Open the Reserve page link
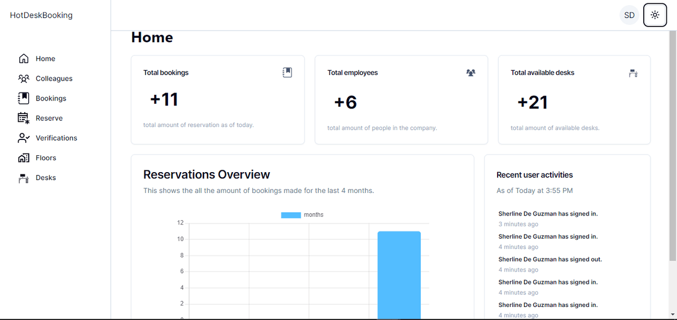Image resolution: width=677 pixels, height=320 pixels. pyautogui.click(x=49, y=118)
